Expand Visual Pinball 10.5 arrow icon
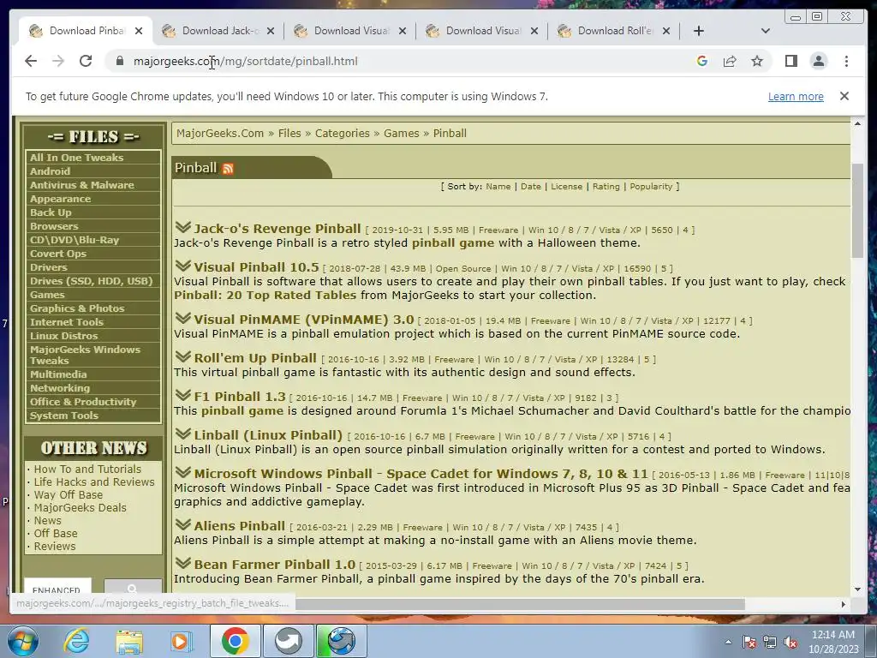This screenshot has width=877, height=658. (182, 266)
